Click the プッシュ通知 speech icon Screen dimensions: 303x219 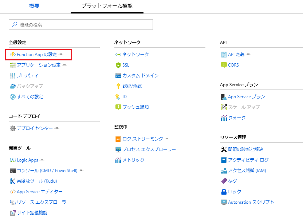[118, 107]
